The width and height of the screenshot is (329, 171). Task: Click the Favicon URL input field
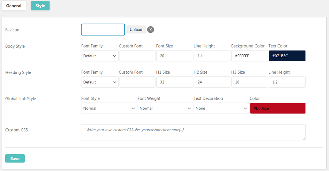[x=103, y=29]
